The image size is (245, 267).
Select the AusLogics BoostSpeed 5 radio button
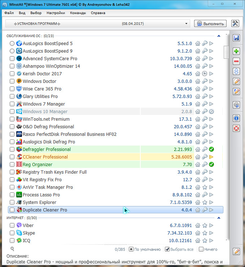click(12, 44)
